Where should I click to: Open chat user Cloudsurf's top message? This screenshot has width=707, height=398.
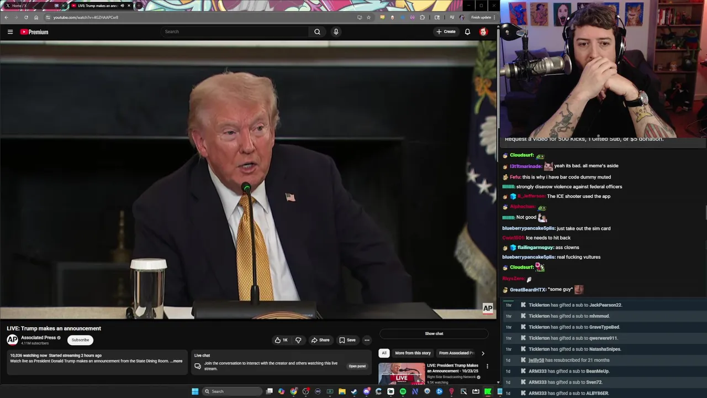(x=524, y=155)
